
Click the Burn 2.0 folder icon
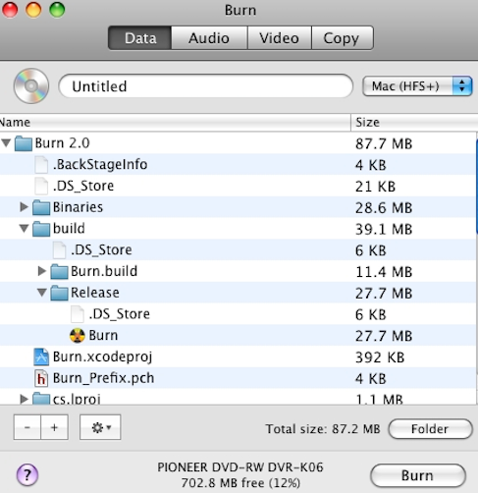(24, 143)
